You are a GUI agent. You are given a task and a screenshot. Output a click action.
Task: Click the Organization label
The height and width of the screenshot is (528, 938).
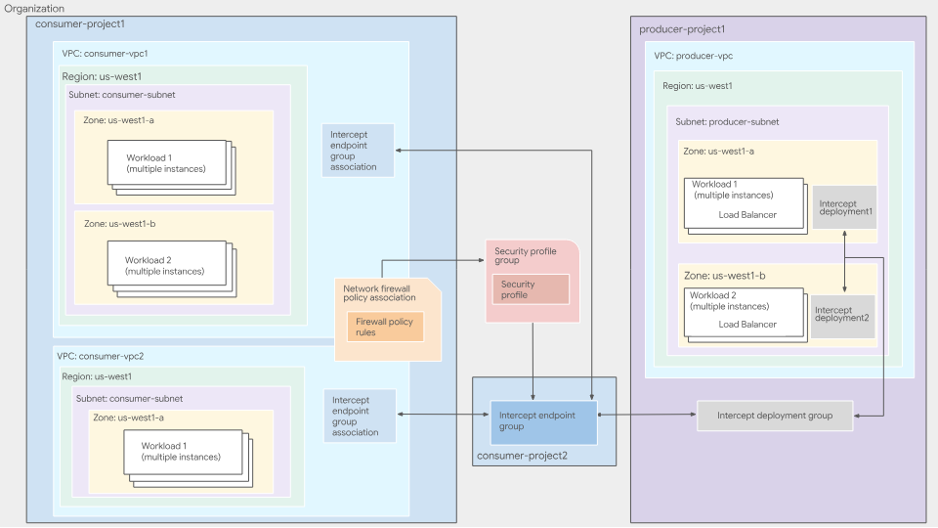coord(34,8)
